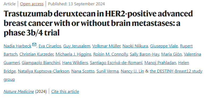Image resolution: width=208 pixels, height=99 pixels.
Task: Click the Cite this article link
Action: pos(65,92)
